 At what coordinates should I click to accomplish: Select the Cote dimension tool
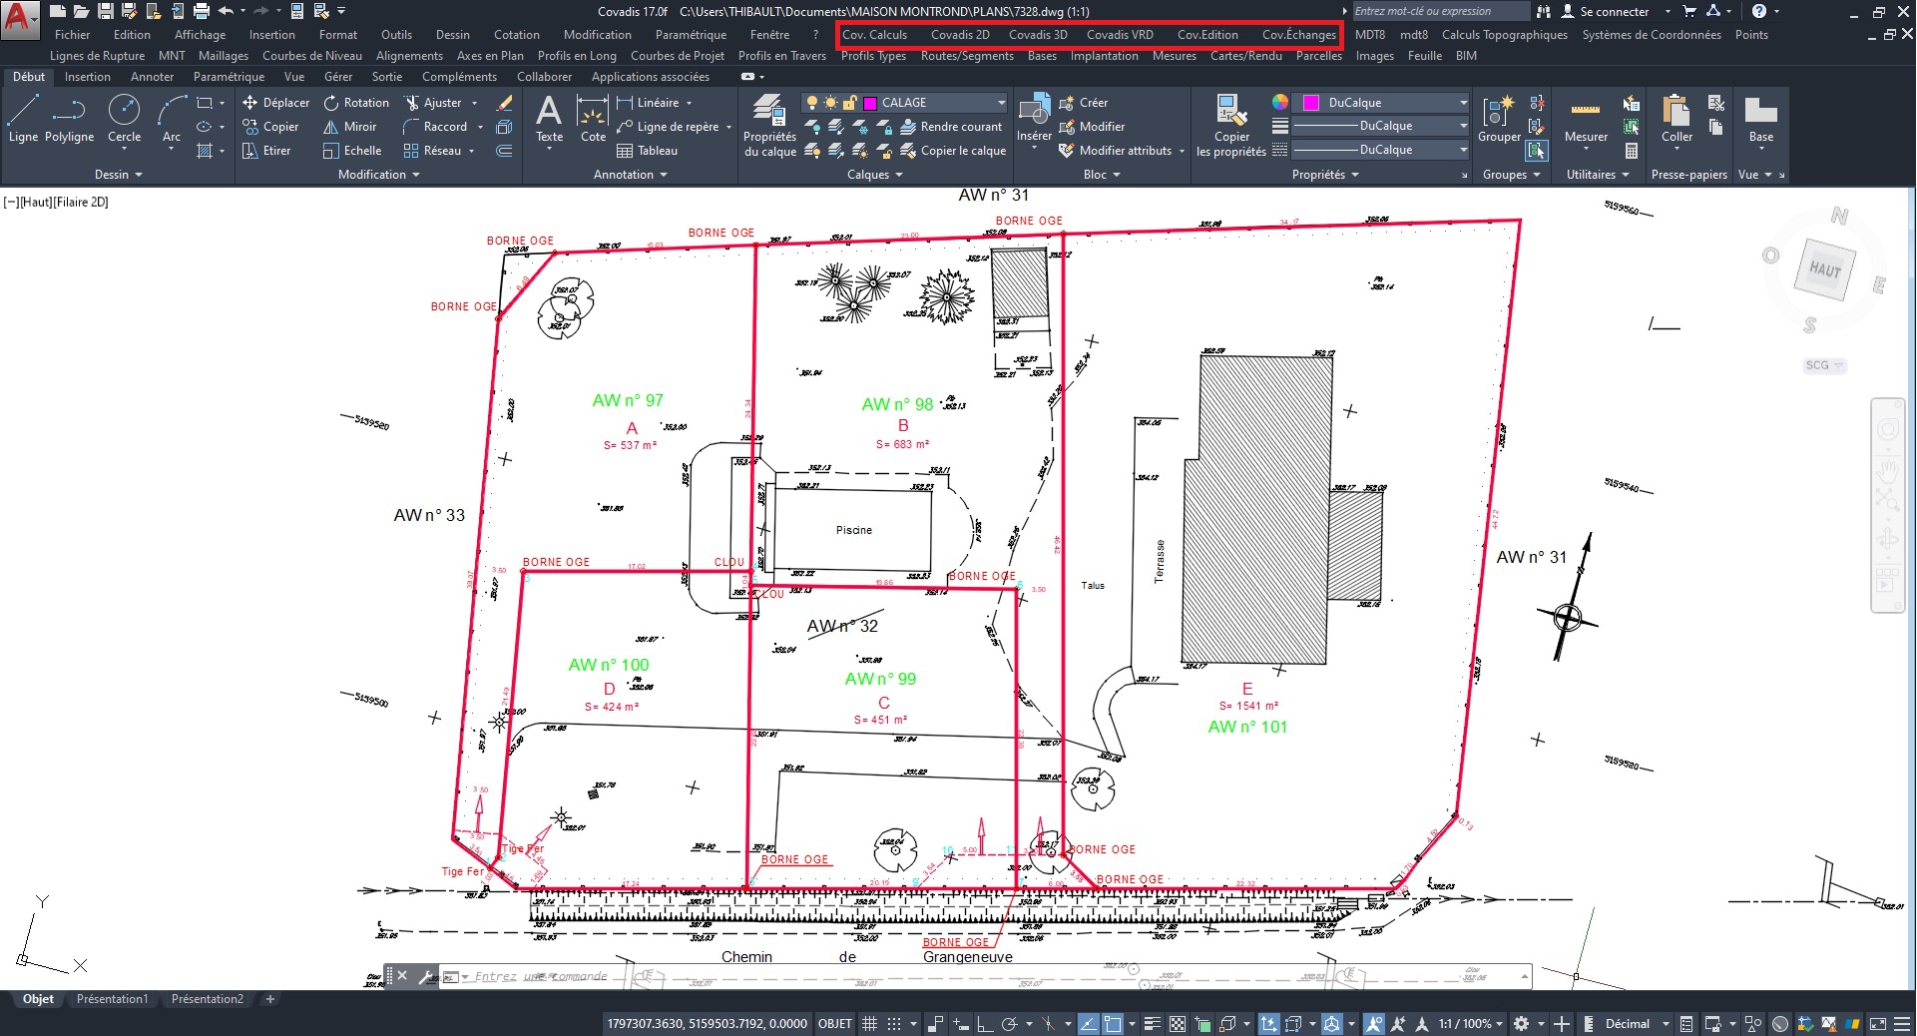pyautogui.click(x=593, y=120)
